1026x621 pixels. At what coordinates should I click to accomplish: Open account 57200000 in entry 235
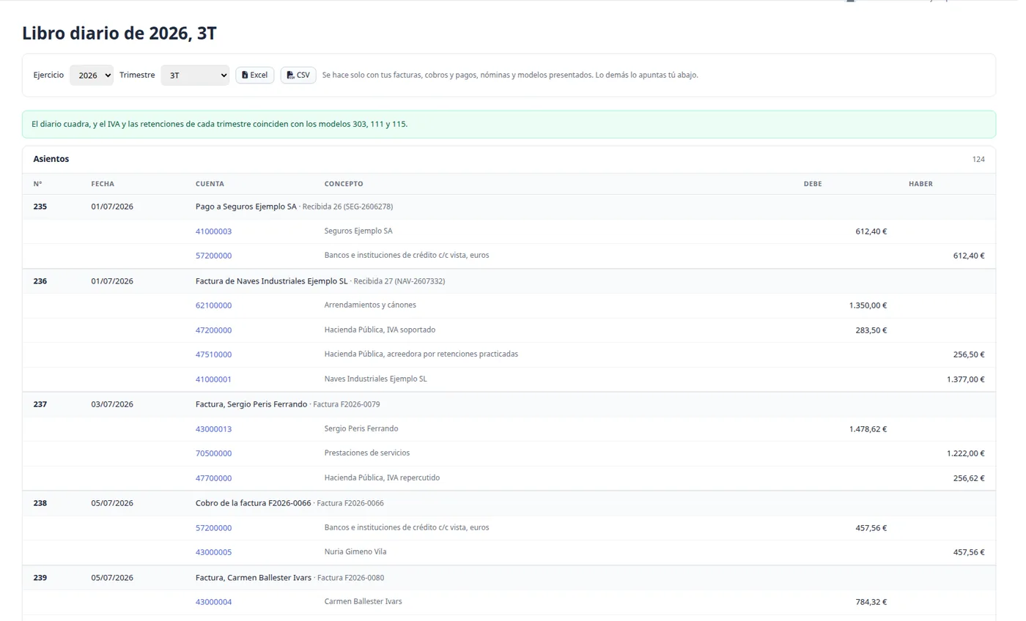click(213, 256)
